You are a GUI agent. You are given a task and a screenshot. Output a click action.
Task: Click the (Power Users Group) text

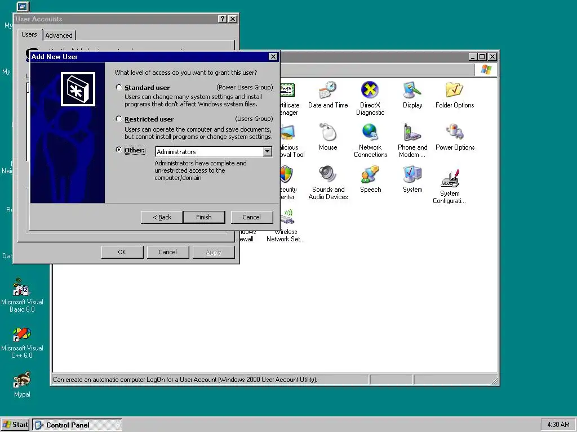pos(245,87)
